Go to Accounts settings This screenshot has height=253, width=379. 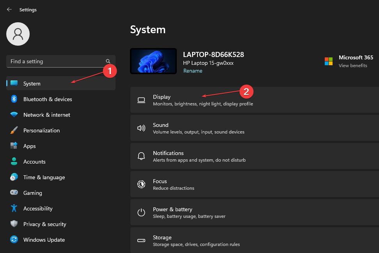[x=34, y=162]
